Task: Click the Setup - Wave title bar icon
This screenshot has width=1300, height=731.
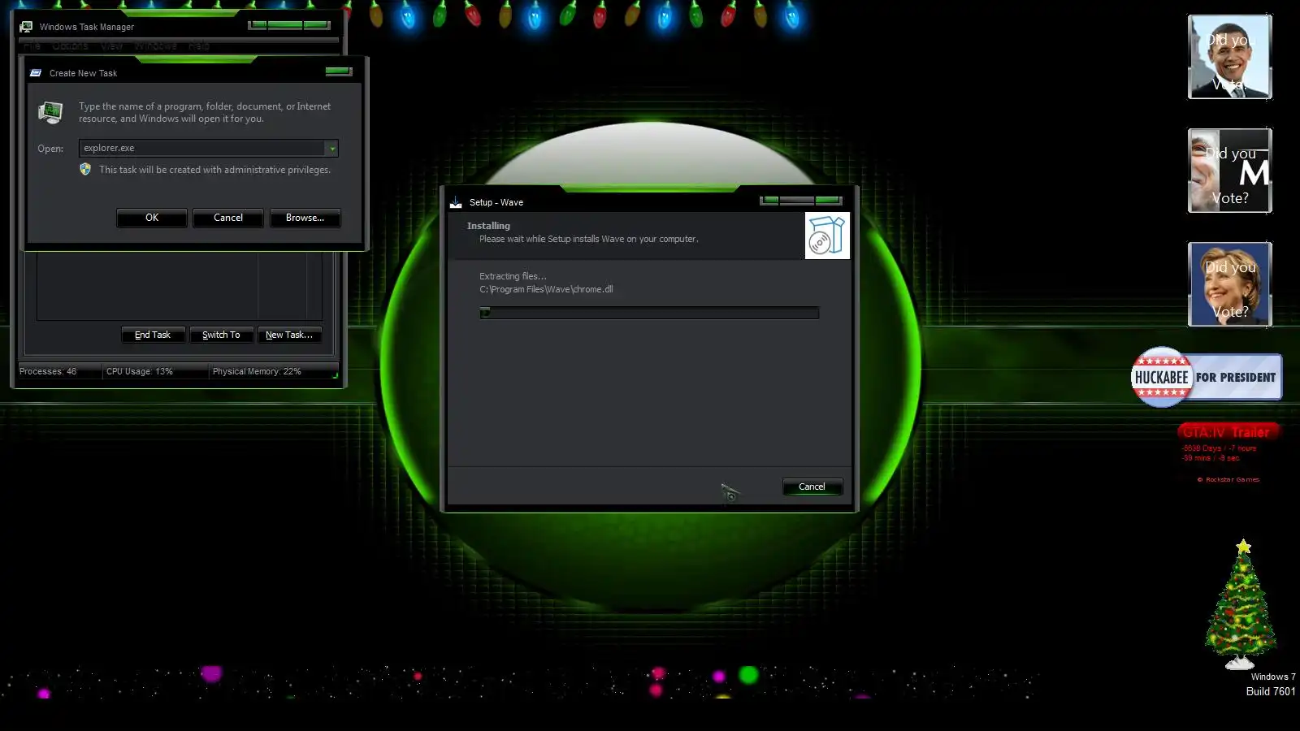Action: tap(456, 202)
